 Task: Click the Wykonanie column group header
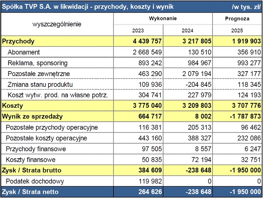[x=163, y=18]
